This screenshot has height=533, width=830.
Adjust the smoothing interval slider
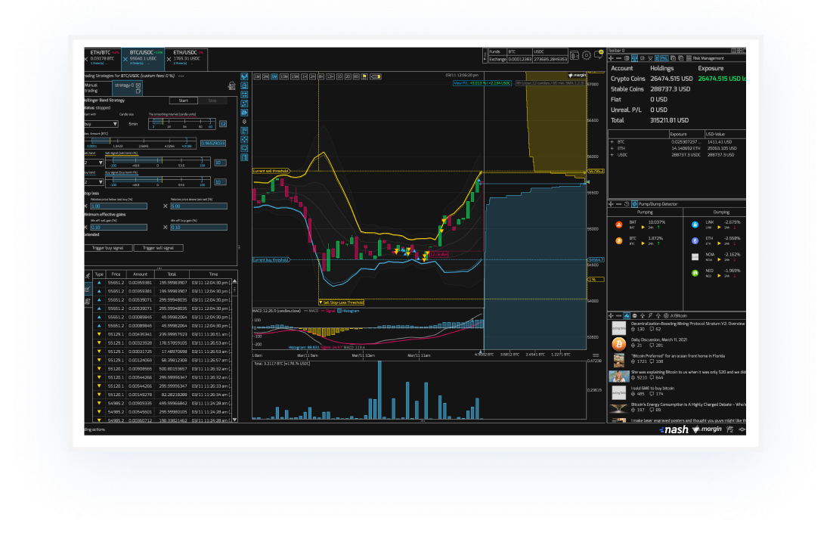click(x=182, y=124)
